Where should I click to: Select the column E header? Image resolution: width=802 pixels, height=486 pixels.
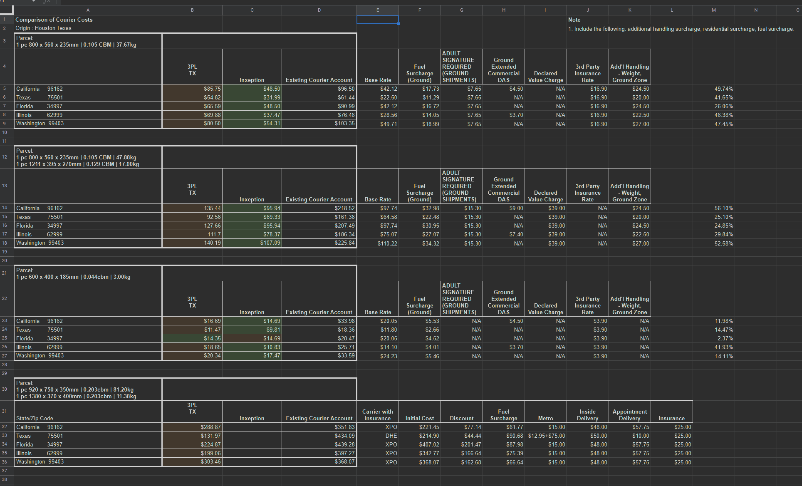[377, 10]
